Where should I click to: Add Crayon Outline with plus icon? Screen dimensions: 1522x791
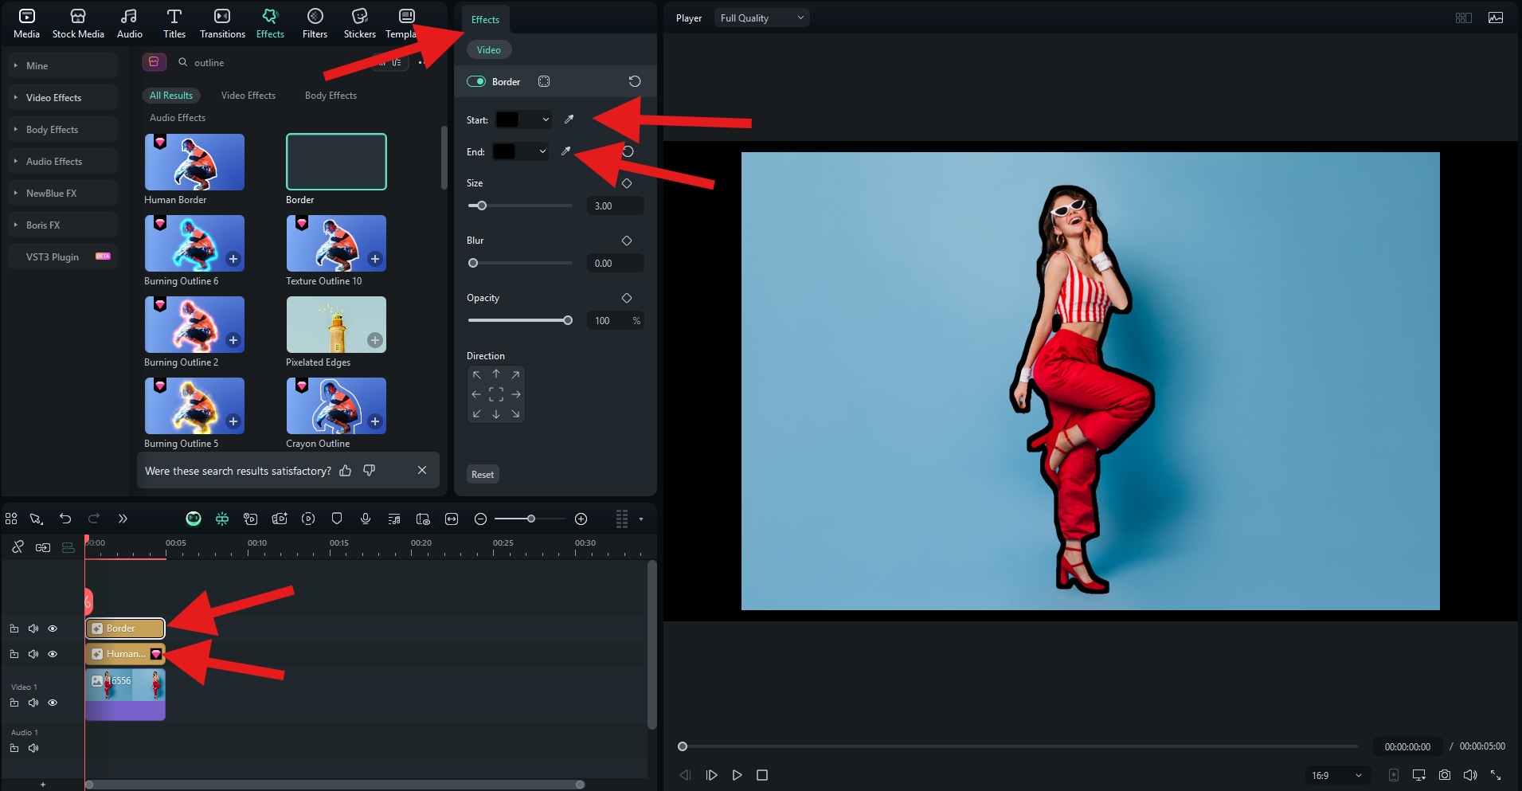pos(374,421)
